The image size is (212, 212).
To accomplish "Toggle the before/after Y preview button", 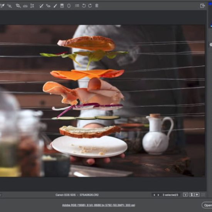I will [185, 195].
